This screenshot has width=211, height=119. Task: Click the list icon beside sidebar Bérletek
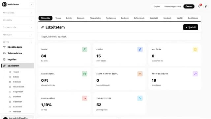click(x=10, y=97)
